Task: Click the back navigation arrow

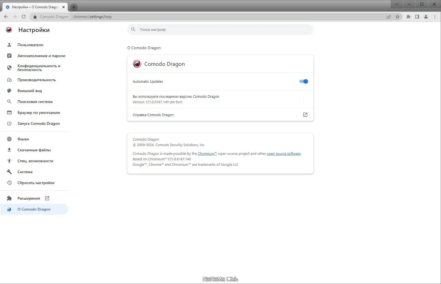Action: pyautogui.click(x=6, y=17)
